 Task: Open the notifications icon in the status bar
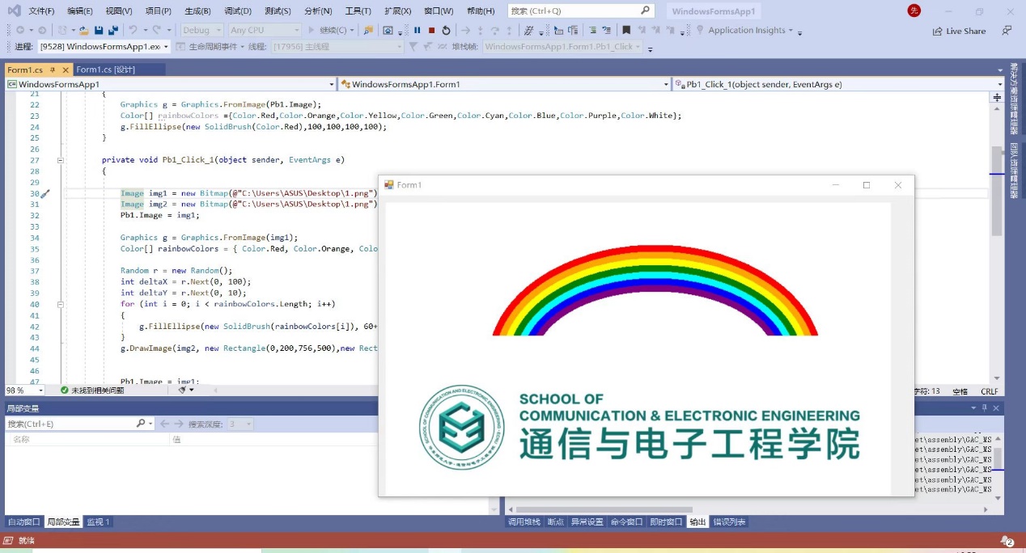pyautogui.click(x=1007, y=541)
